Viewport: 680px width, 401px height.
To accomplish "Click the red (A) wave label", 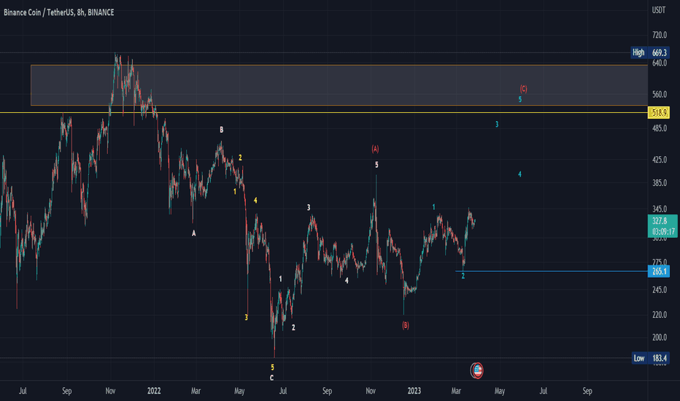I will (375, 149).
